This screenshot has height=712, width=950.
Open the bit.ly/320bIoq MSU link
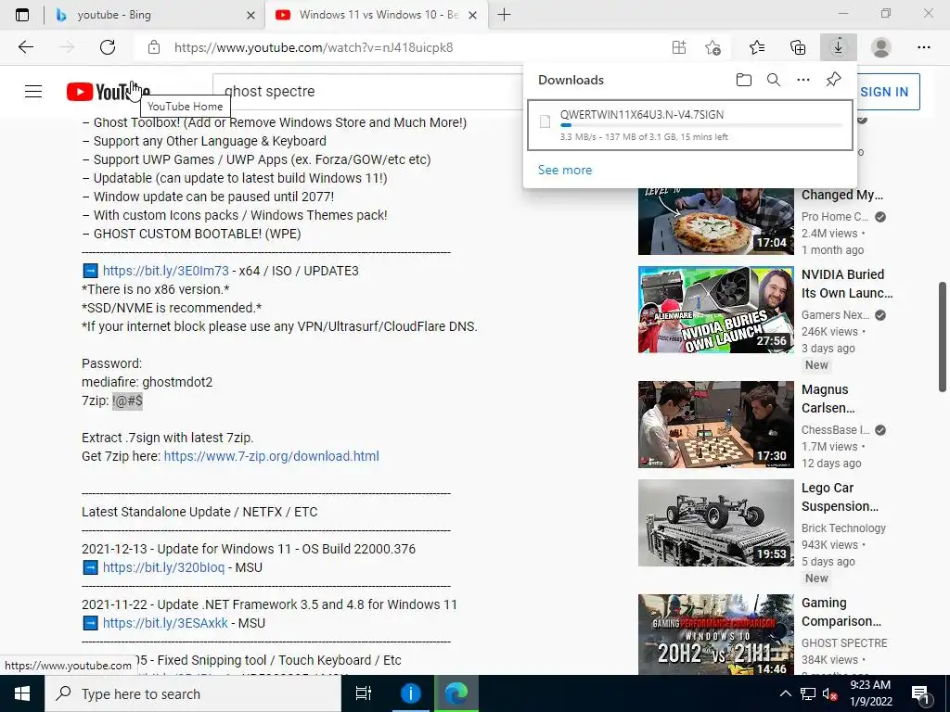(163, 567)
